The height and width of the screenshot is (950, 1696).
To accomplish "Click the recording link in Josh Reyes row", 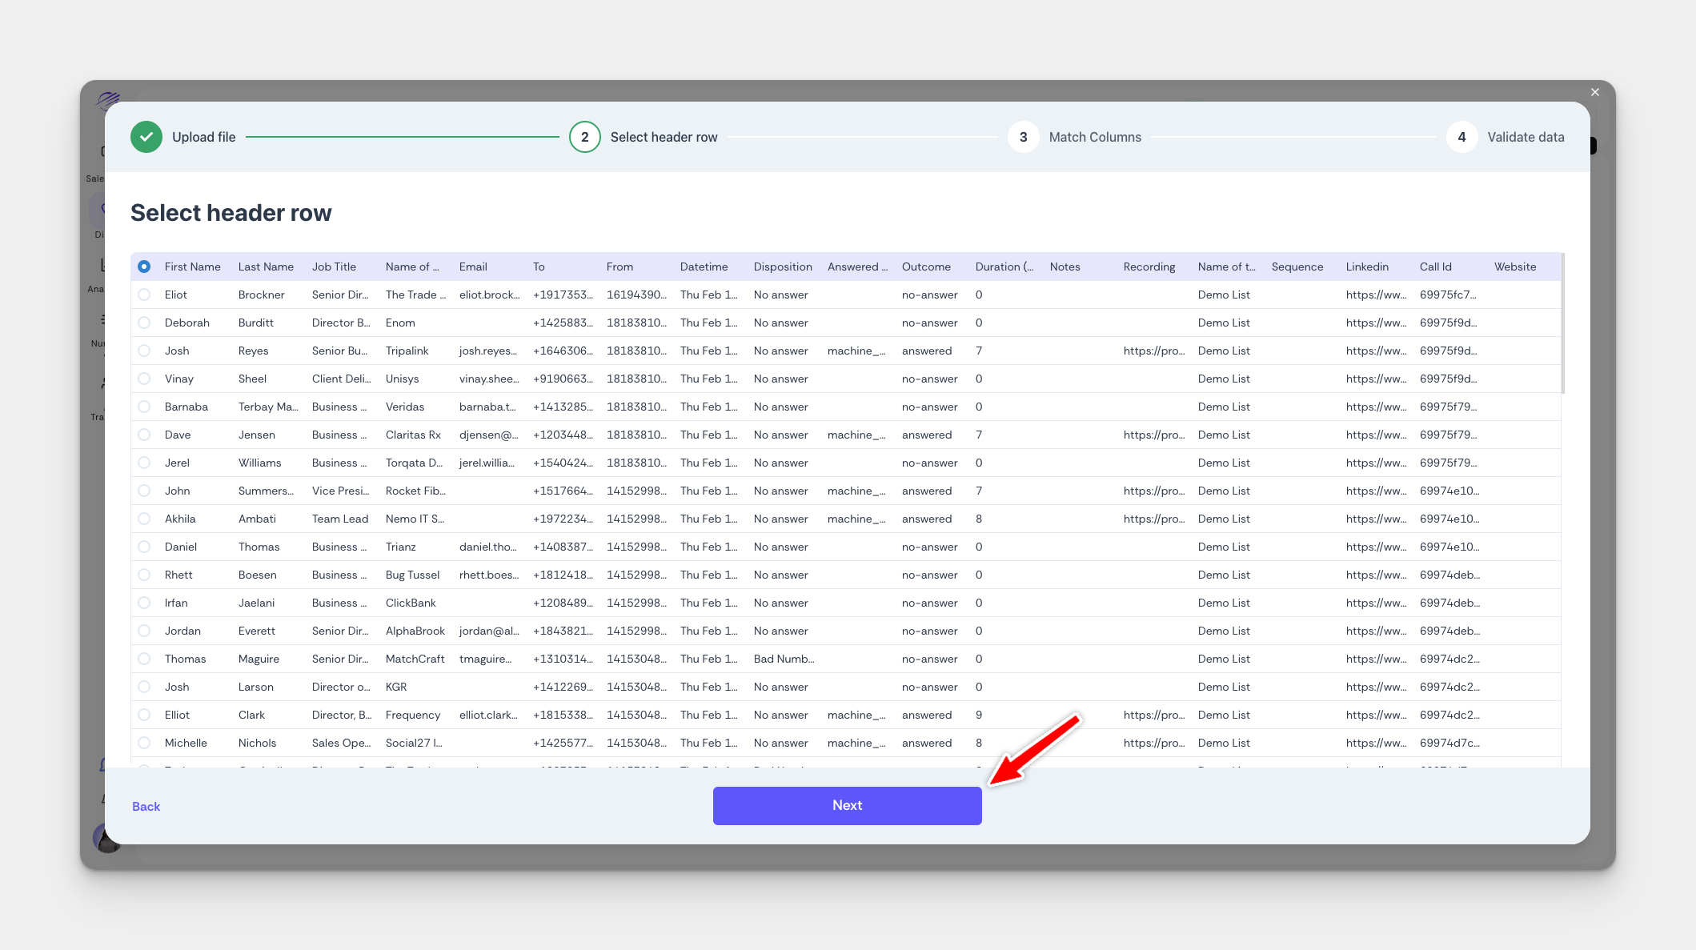I will pyautogui.click(x=1153, y=351).
